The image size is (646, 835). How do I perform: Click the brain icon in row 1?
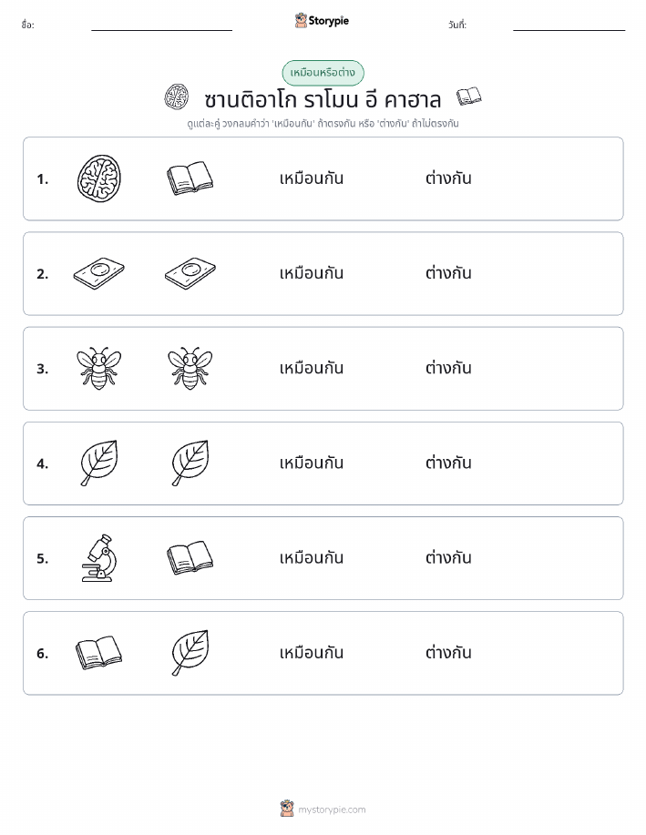point(99,178)
